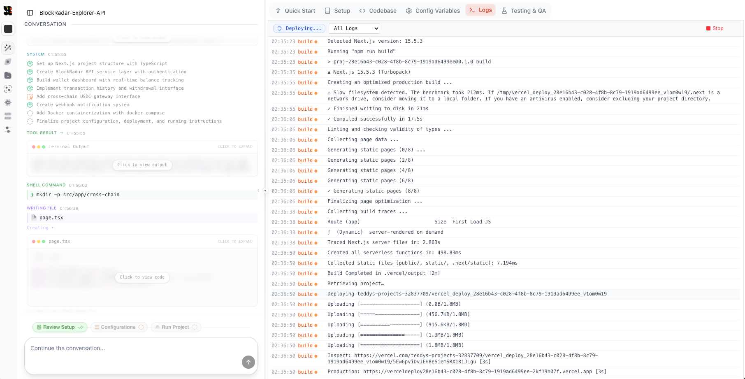Open the Config Variables tab
Screen dimensions: 745x379
coord(433,11)
